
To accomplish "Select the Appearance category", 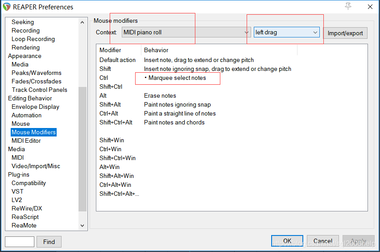I will [25, 56].
